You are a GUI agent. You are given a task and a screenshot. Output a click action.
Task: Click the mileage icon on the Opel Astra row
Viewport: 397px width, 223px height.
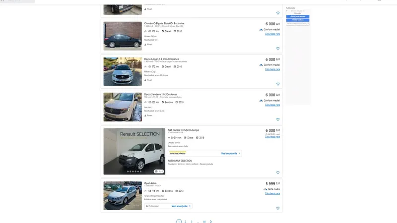145,191
